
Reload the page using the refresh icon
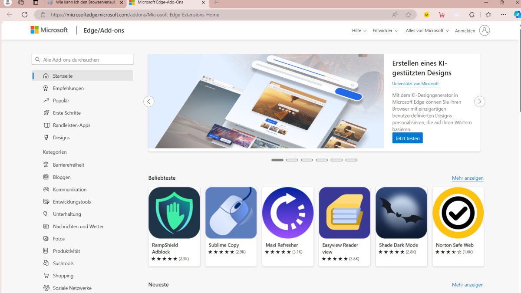point(25,14)
